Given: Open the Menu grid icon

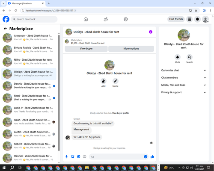Looking at the screenshot, I should click(x=189, y=19).
